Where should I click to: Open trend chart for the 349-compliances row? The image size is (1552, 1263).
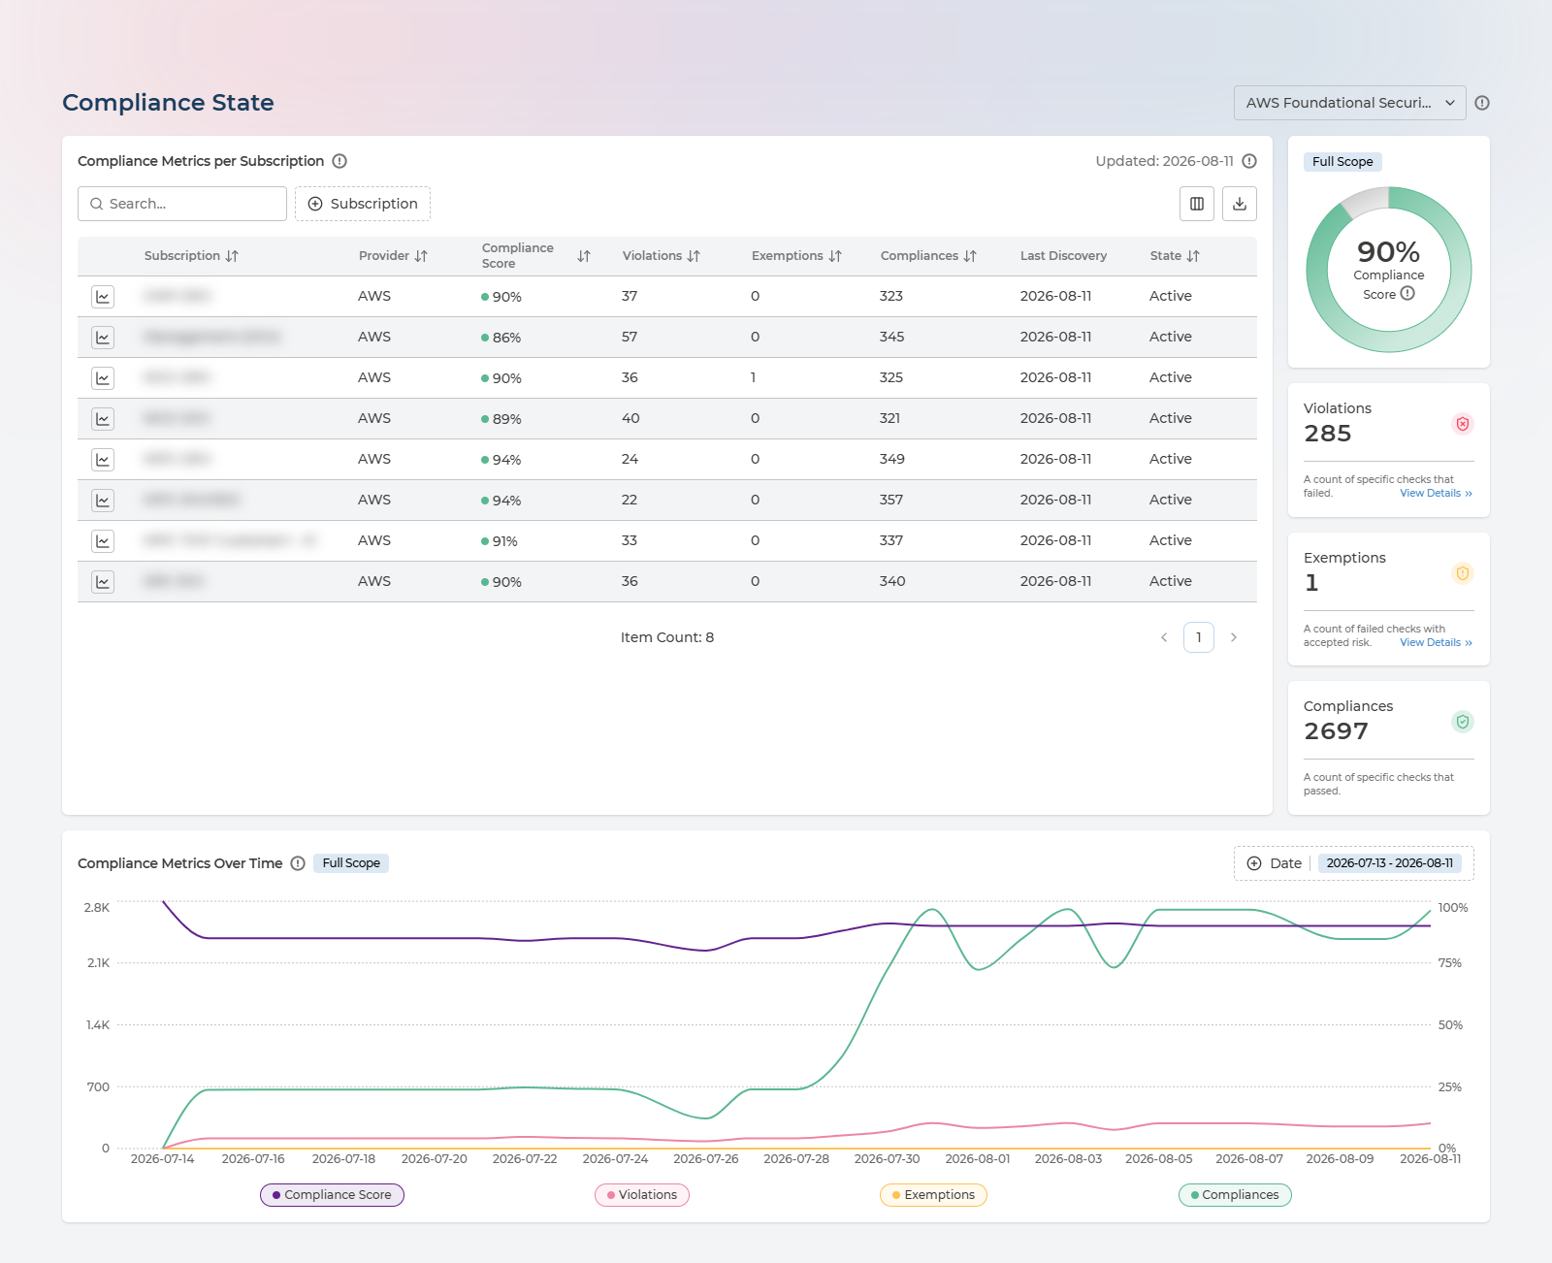(x=103, y=460)
